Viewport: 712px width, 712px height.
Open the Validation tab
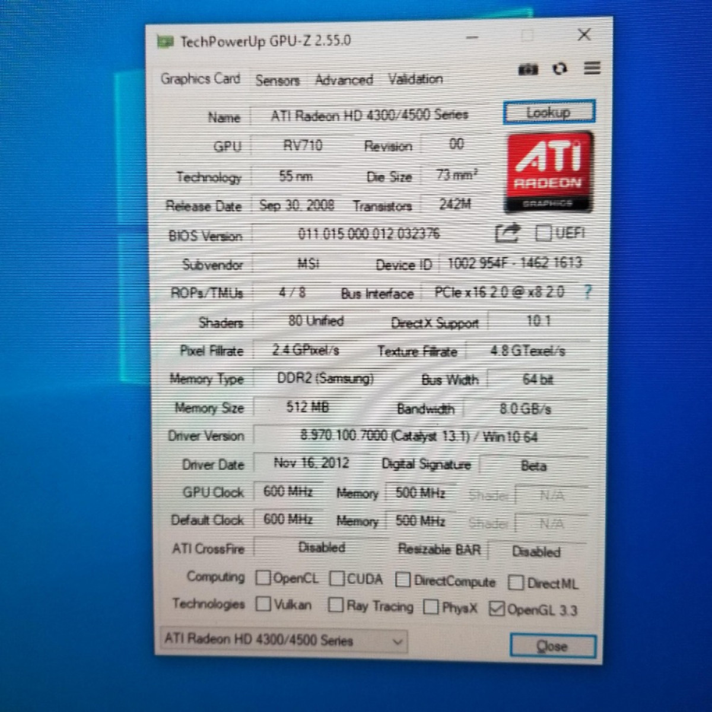pyautogui.click(x=415, y=79)
